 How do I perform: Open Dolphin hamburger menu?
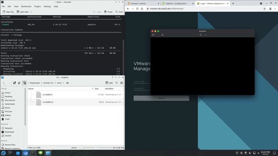click(122, 83)
